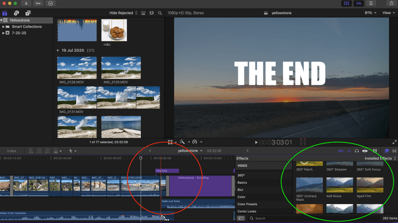Viewport: 398px width, 223px height.
Task: Open the timeline Index
Action: click(x=11, y=151)
